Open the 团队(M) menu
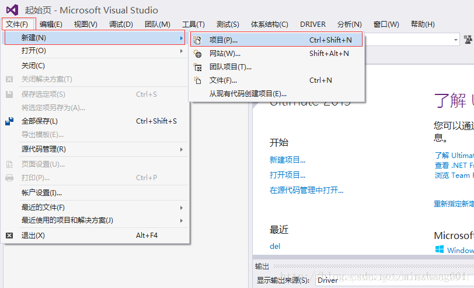 pos(157,24)
